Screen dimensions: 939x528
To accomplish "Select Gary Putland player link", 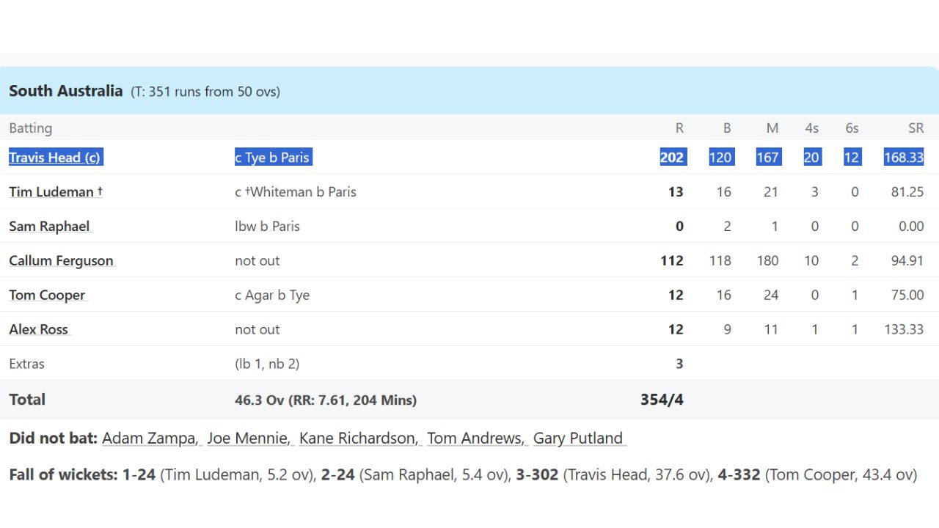I will pyautogui.click(x=578, y=439).
